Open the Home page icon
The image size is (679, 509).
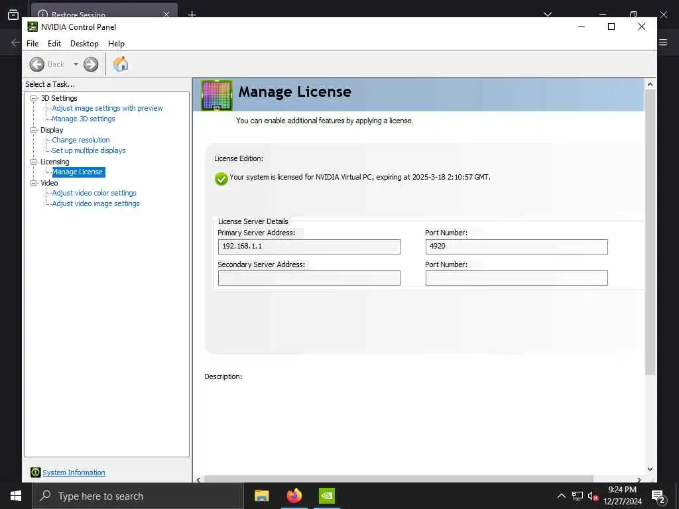click(121, 64)
